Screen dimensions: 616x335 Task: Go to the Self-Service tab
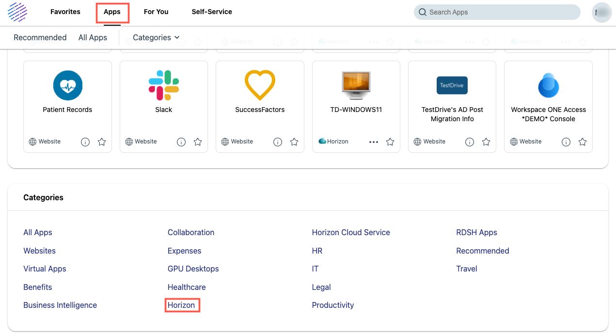(x=212, y=12)
